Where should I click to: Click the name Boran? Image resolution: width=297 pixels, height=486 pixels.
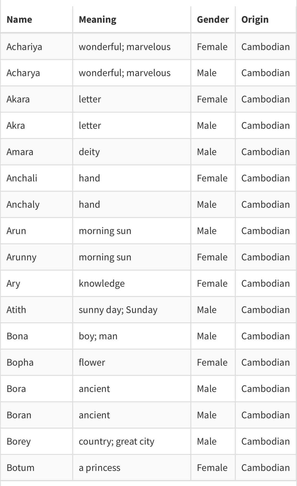(x=19, y=415)
